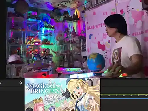The image size is (148, 111).
Task: Click the blue audio volume slider
Action: click(124, 98)
